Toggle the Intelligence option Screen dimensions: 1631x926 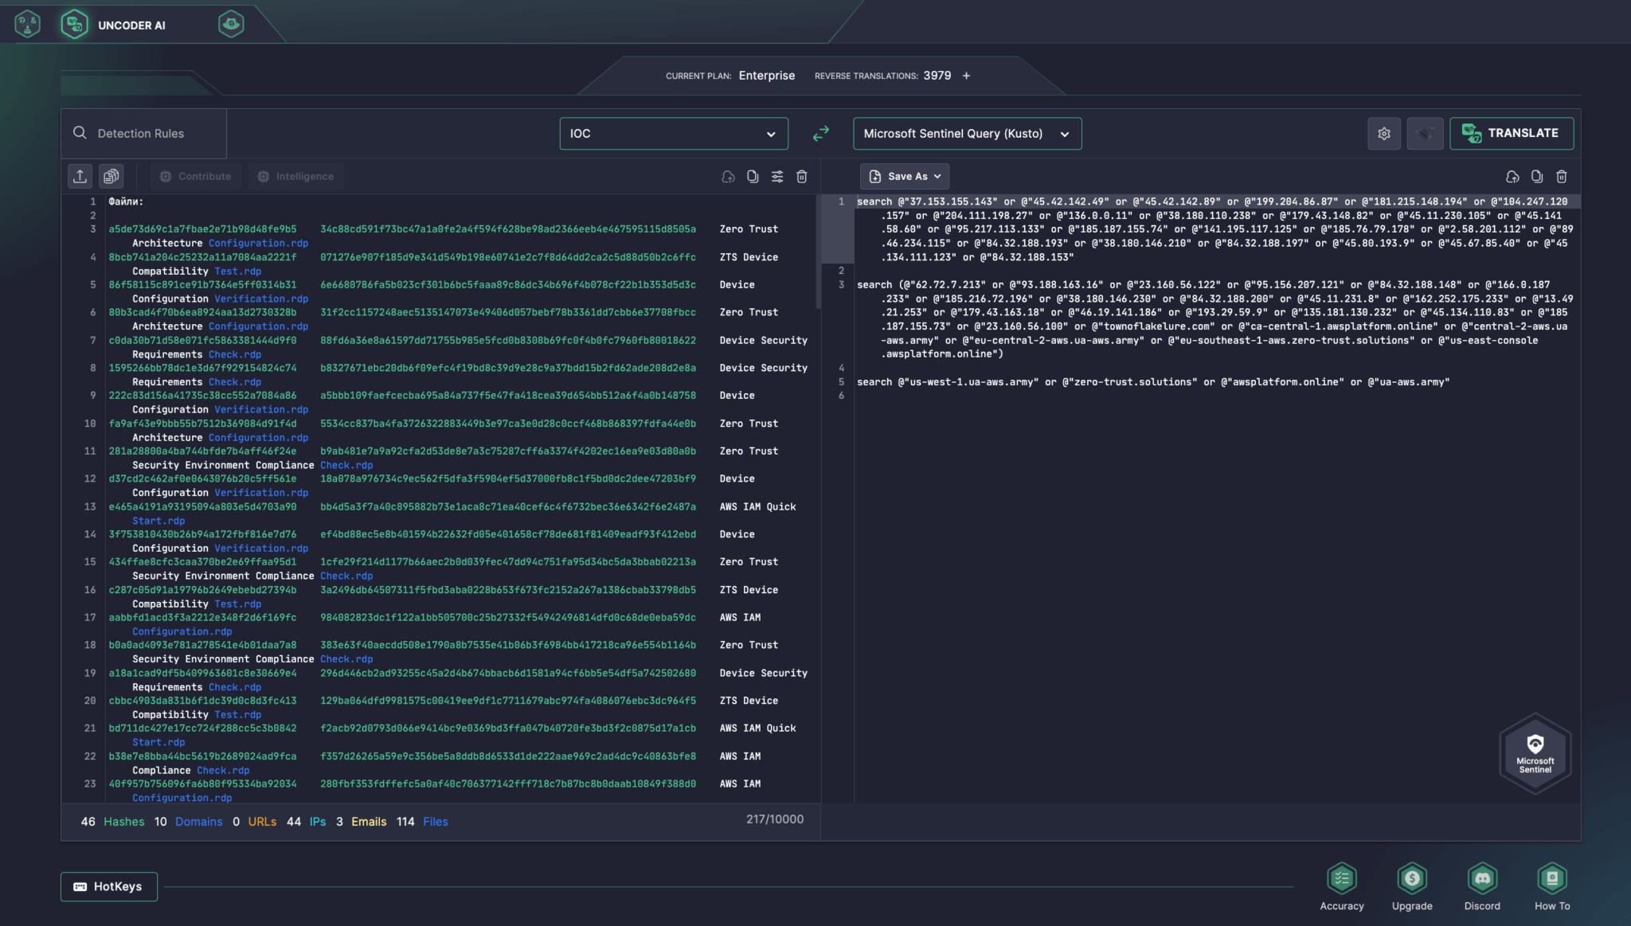pyautogui.click(x=296, y=176)
